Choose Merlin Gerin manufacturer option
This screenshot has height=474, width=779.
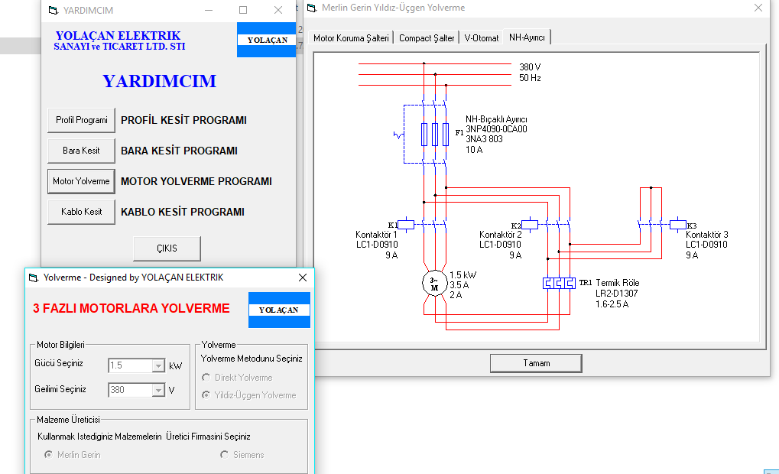(48, 455)
